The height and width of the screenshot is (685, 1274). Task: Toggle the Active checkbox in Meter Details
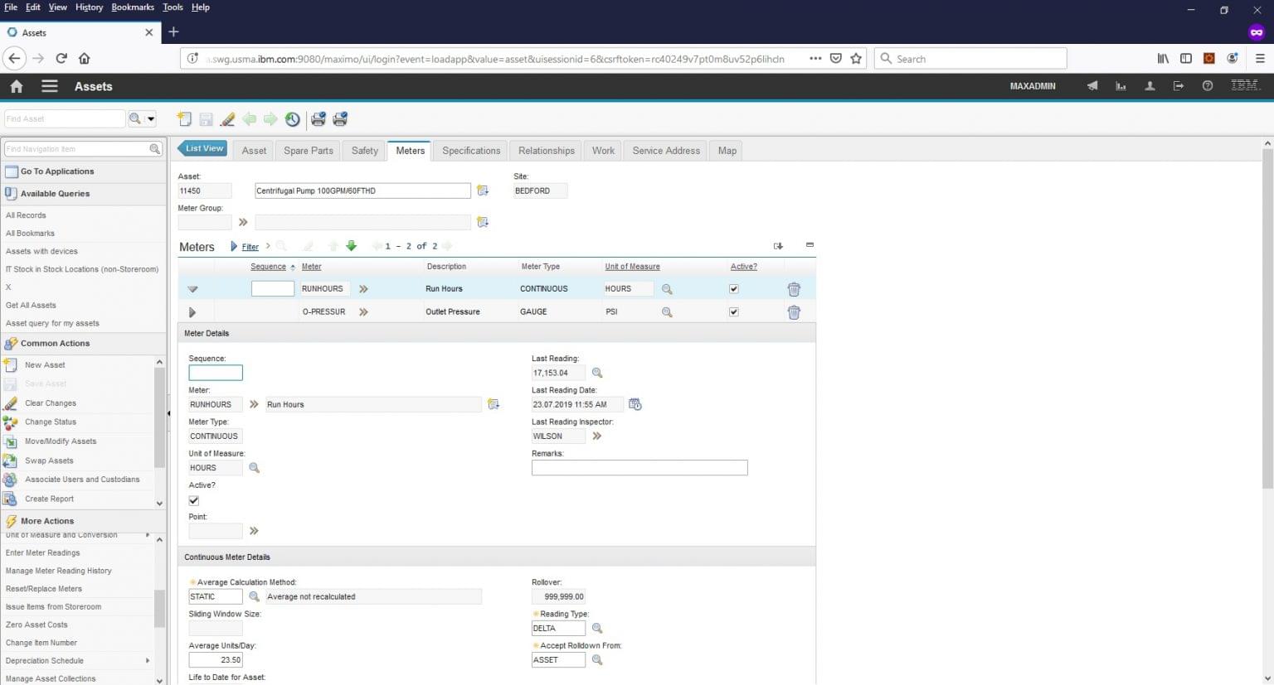tap(193, 500)
